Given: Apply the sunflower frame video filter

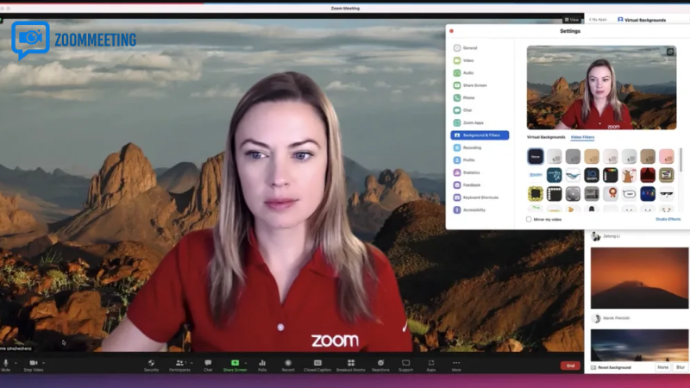Looking at the screenshot, I should [x=536, y=193].
